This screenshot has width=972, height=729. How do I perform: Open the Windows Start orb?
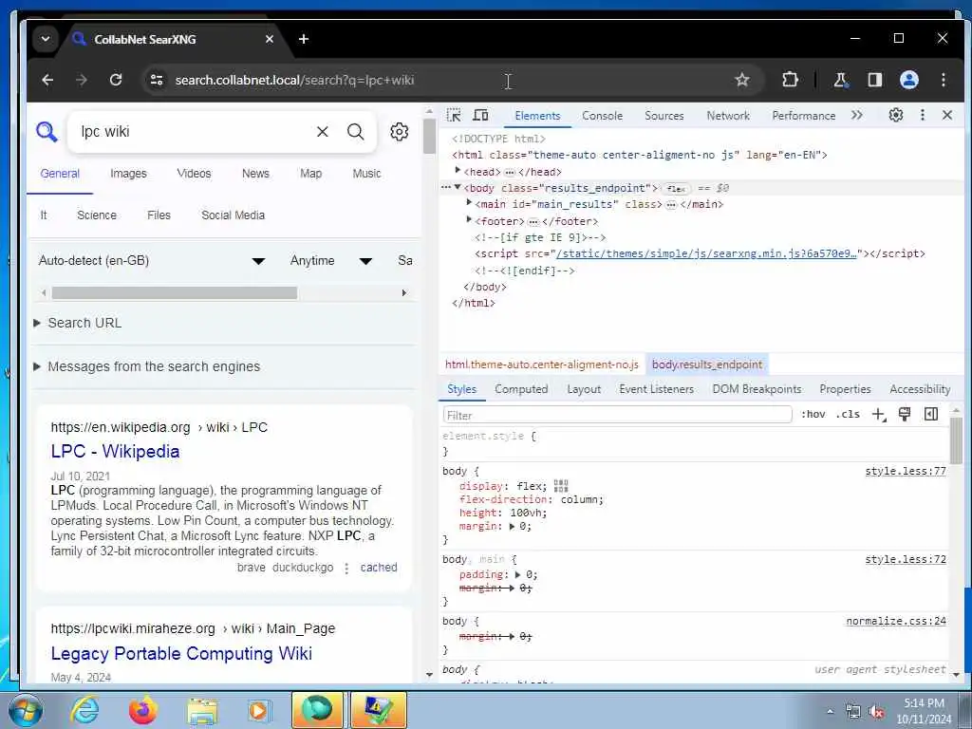coord(25,710)
